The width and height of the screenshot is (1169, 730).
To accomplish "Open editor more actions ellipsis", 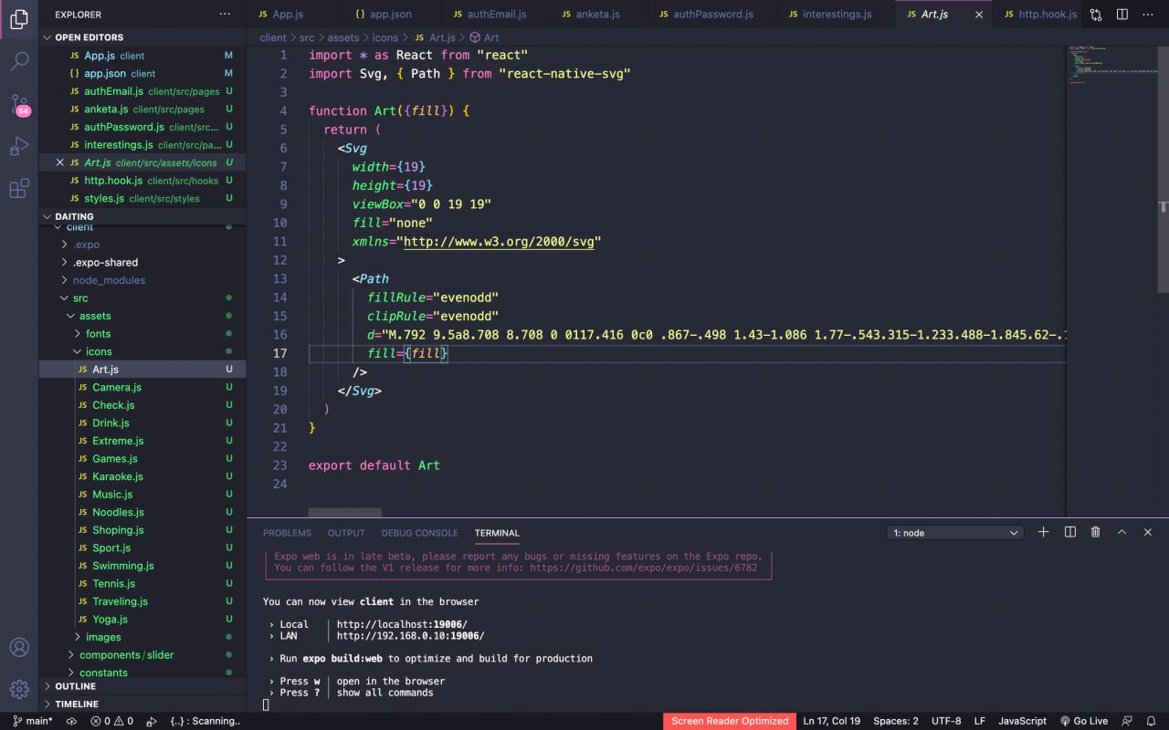I will tap(1148, 15).
